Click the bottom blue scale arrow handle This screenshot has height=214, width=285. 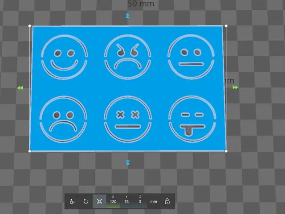click(128, 163)
